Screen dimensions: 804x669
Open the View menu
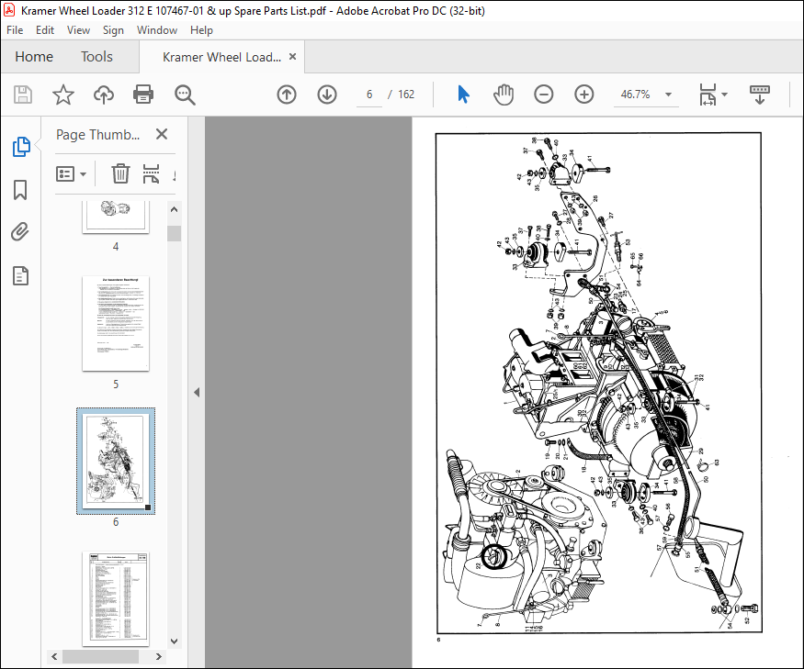[x=78, y=30]
